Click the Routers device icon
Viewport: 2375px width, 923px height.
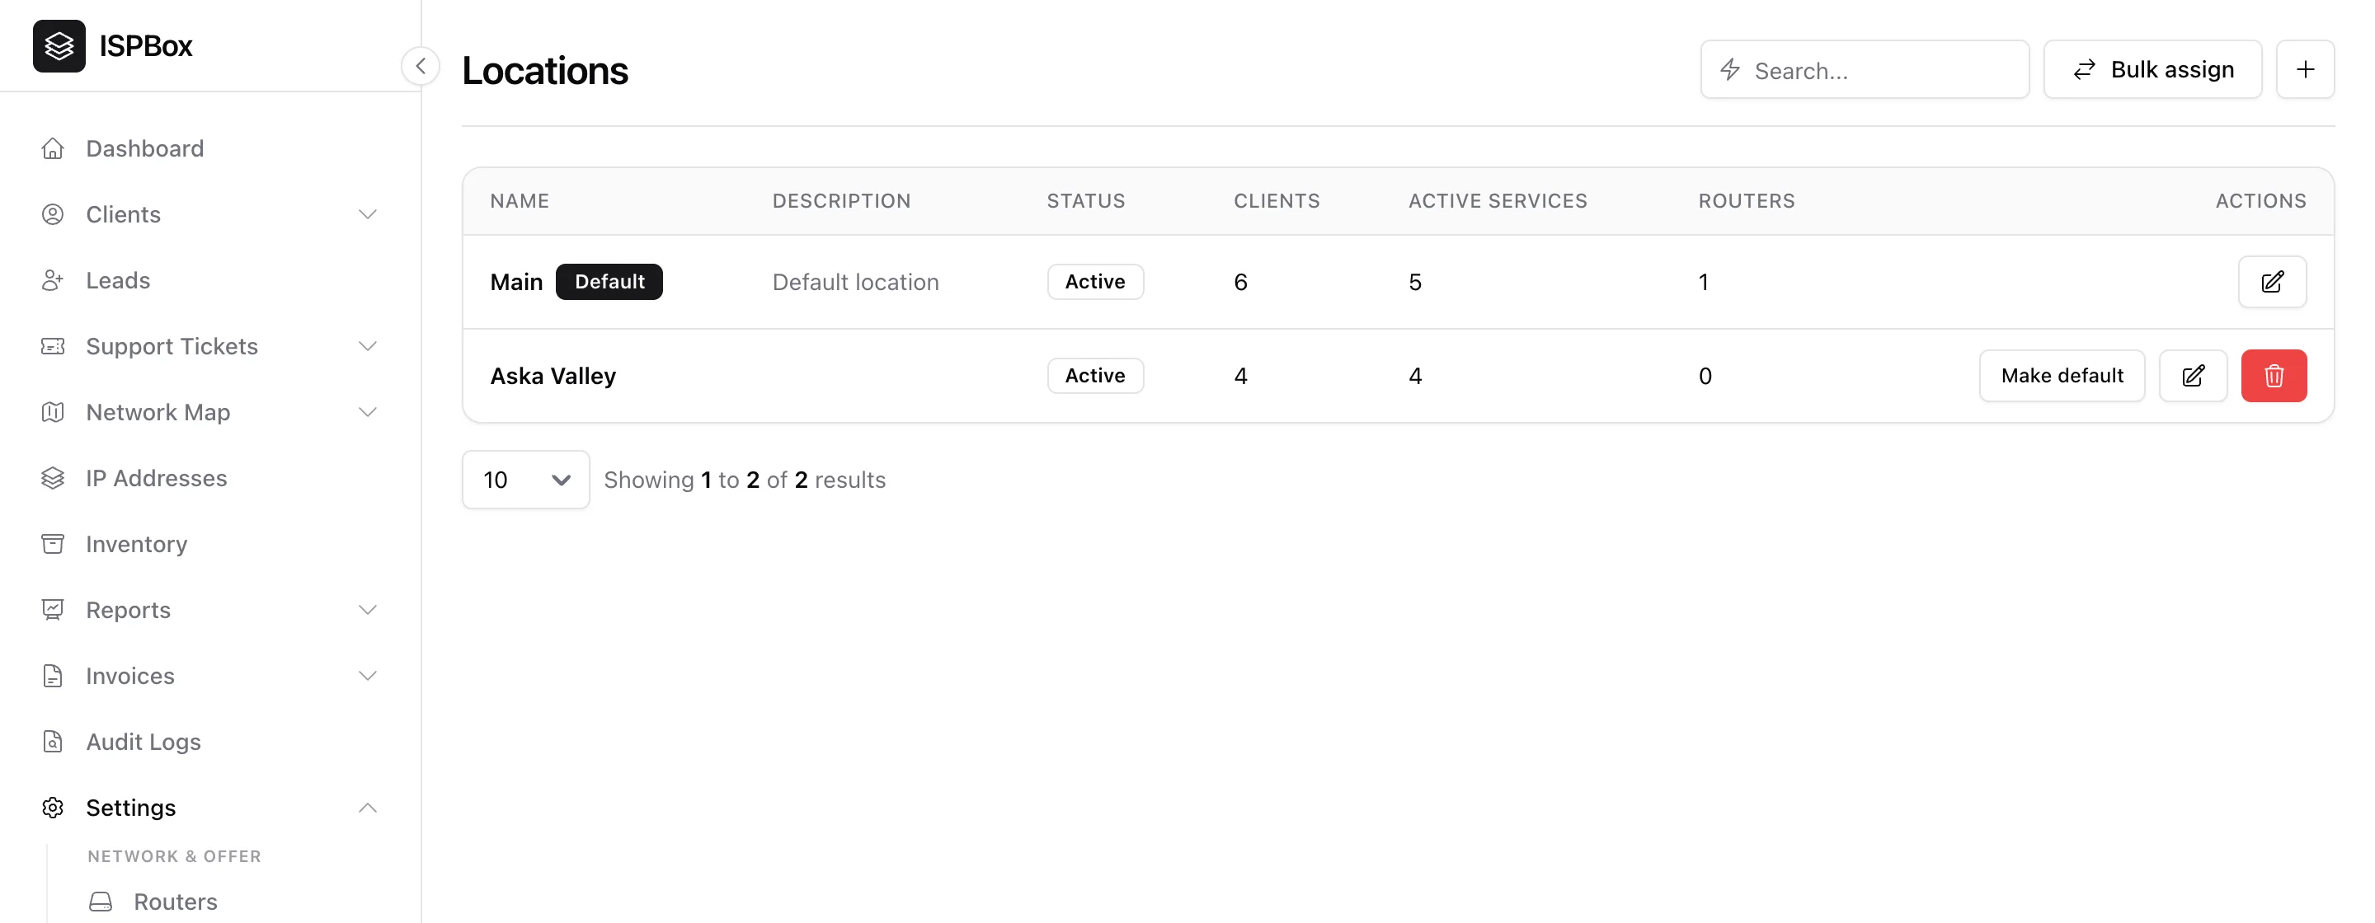(x=101, y=901)
